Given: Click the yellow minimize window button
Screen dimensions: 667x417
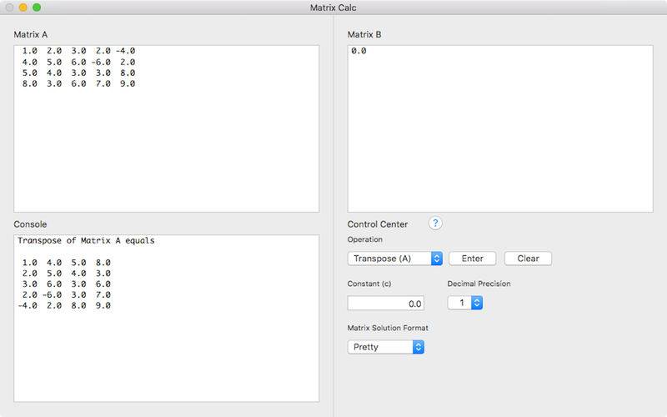Looking at the screenshot, I should click(x=23, y=8).
